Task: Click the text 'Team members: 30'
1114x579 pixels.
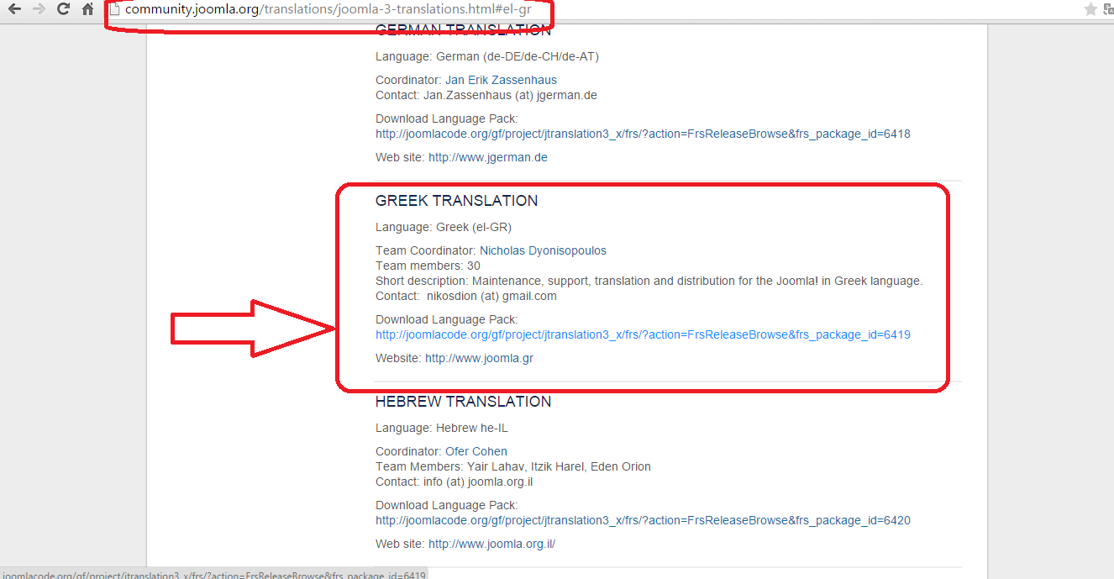Action: pos(428,266)
